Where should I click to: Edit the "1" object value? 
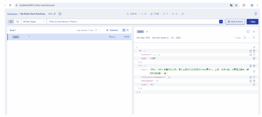point(250,66)
